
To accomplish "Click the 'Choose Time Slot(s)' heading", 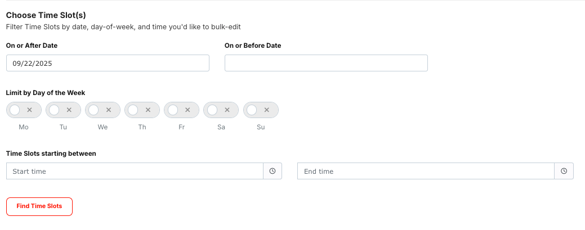I will click(46, 15).
